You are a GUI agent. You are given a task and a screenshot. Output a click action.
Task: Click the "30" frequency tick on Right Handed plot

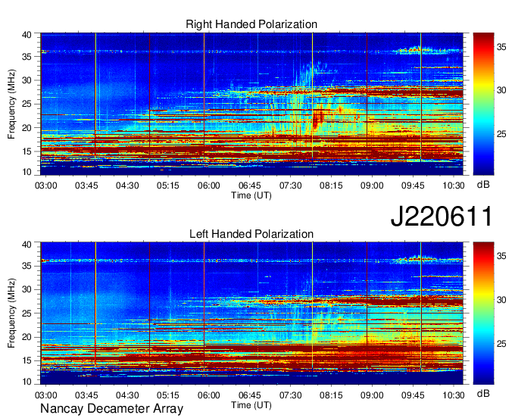[x=27, y=80]
